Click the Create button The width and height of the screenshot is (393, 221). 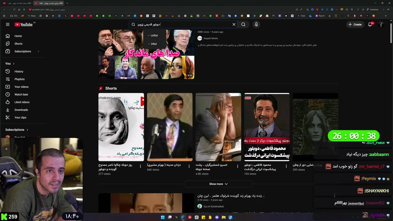pos(355,25)
